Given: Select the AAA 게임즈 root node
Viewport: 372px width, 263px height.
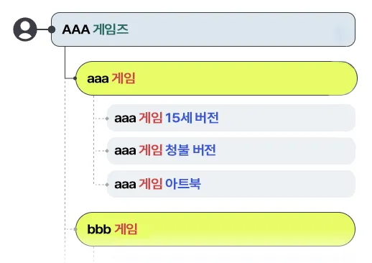Looking at the screenshot, I should pyautogui.click(x=203, y=29).
